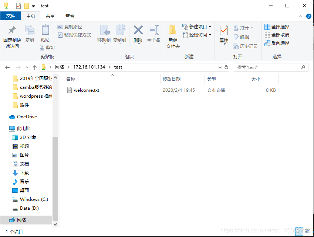Open the Properties checkmark icon
The image size is (314, 237).
[224, 30]
